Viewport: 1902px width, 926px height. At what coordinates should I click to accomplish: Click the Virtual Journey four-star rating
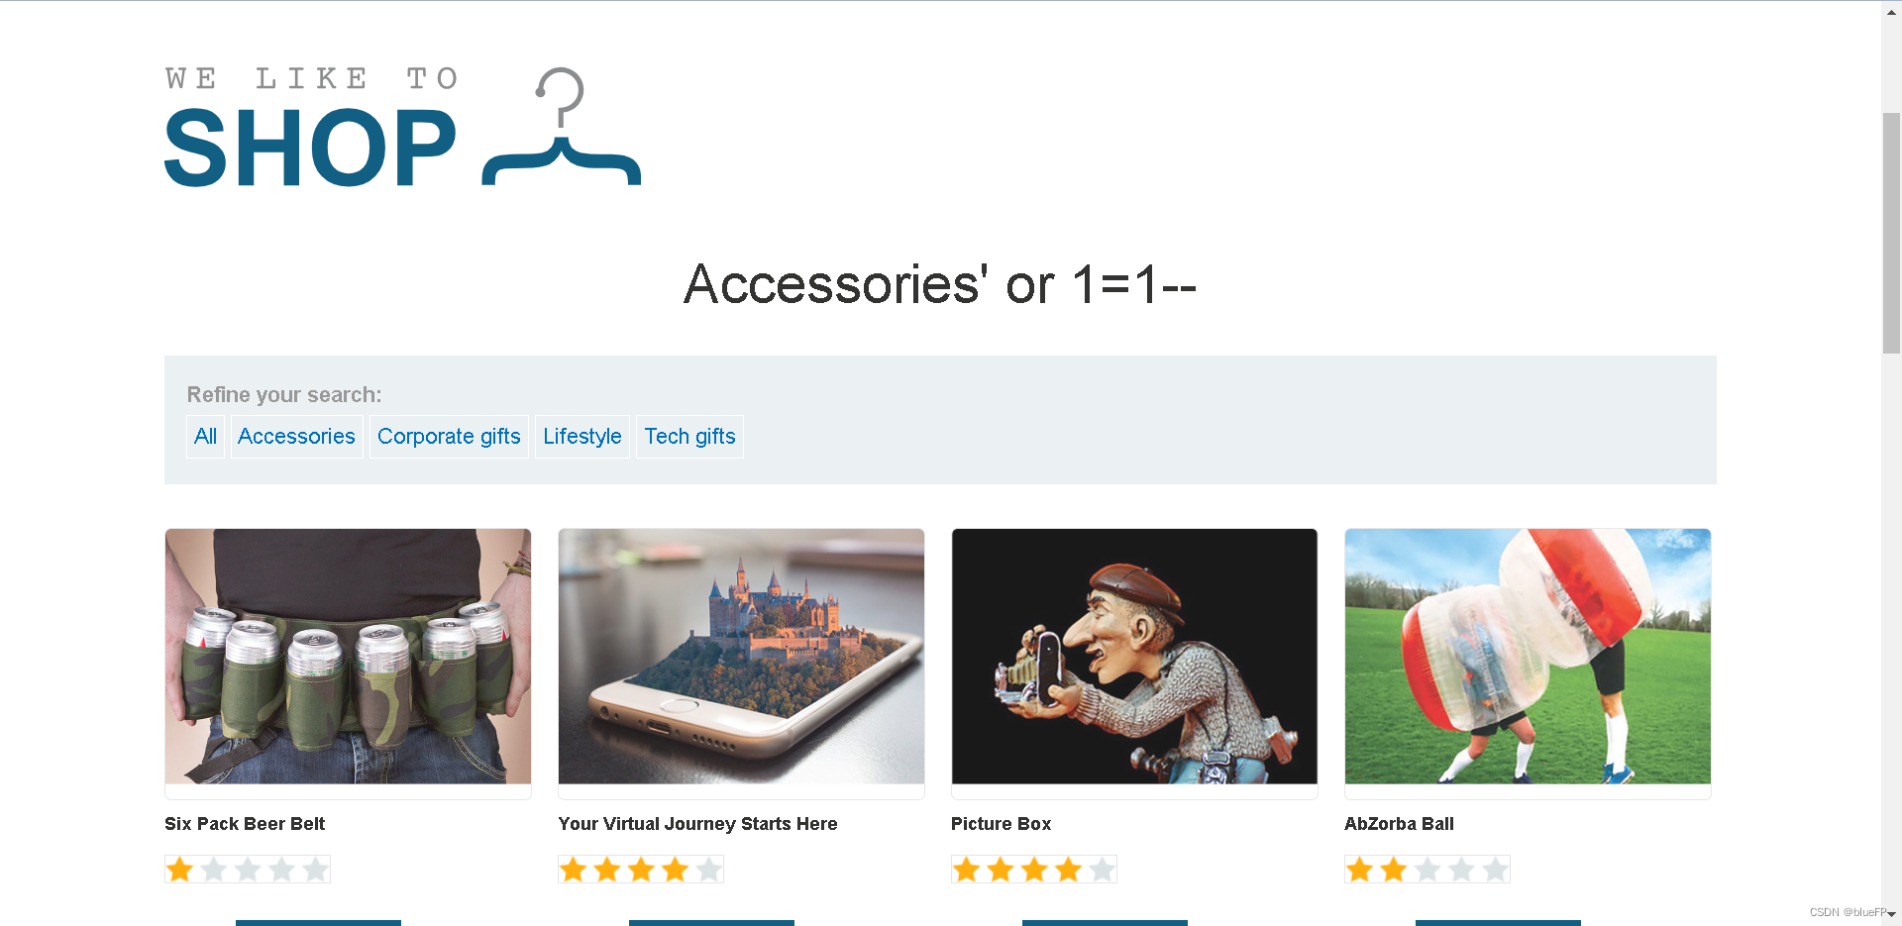pos(641,870)
